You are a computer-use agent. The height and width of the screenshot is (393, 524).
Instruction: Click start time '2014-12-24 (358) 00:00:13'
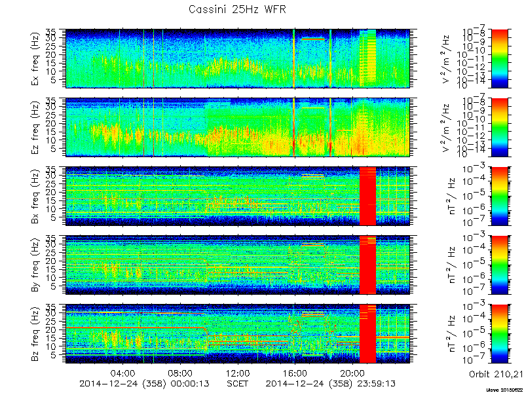(144, 384)
